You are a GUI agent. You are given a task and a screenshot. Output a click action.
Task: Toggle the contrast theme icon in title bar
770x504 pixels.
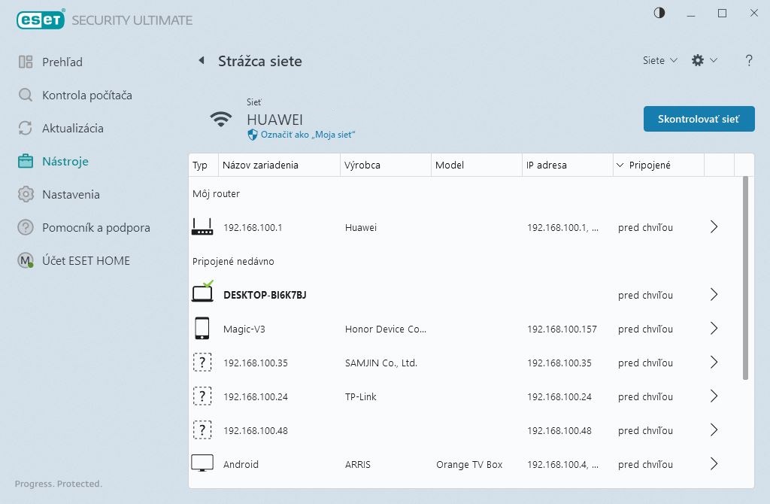(x=659, y=13)
